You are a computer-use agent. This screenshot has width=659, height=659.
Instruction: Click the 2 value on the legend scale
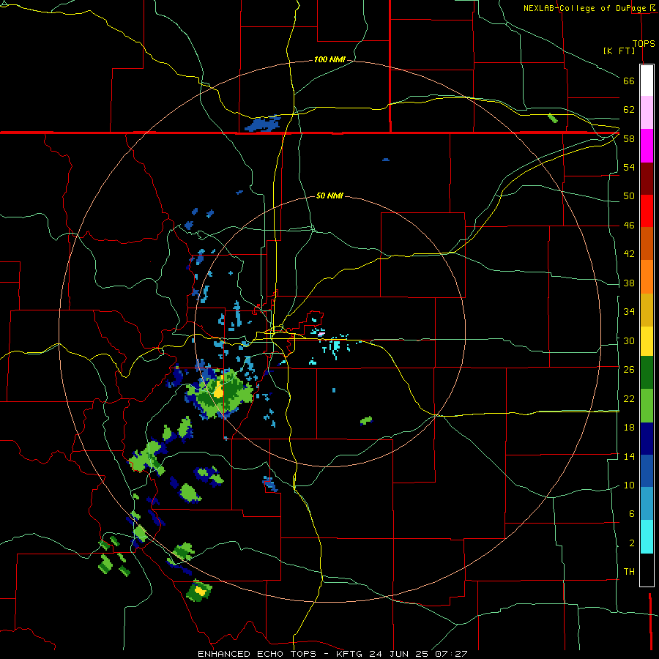(631, 543)
